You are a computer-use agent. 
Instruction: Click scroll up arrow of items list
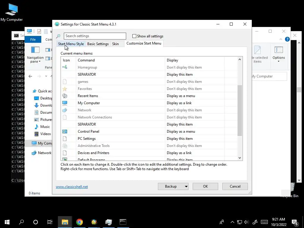click(240, 59)
